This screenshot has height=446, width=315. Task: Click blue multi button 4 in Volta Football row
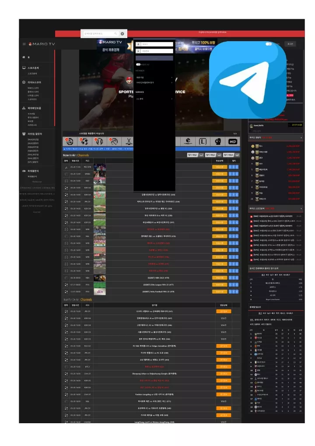pyautogui.click(x=237, y=291)
